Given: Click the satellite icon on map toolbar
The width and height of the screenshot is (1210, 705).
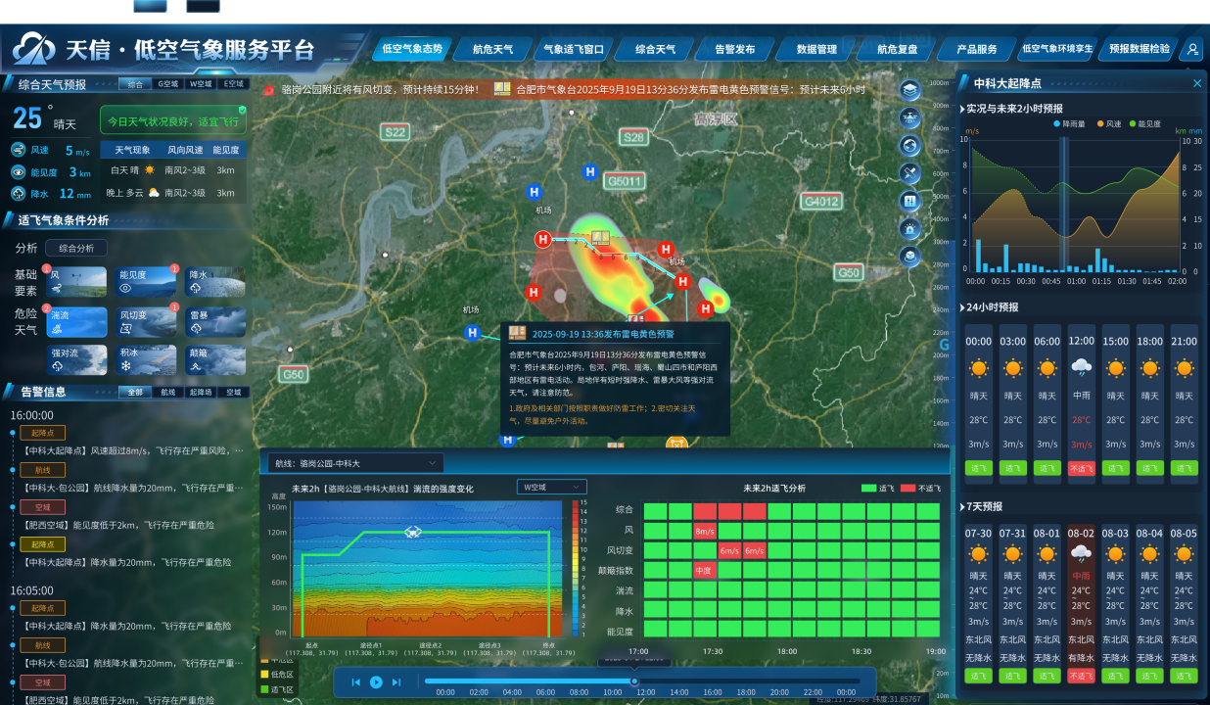Looking at the screenshot, I should [x=910, y=173].
